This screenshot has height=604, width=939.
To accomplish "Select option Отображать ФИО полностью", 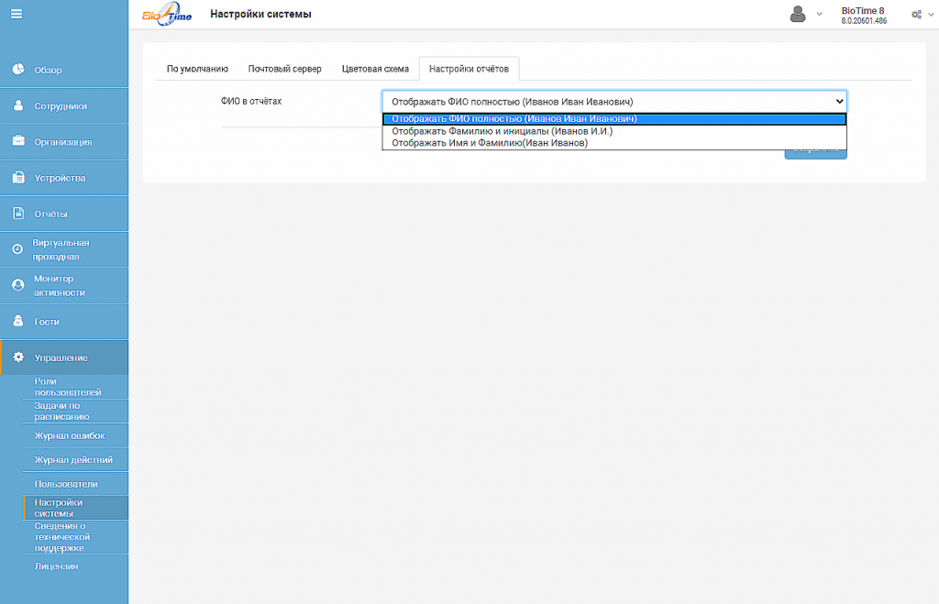I will pos(614,119).
